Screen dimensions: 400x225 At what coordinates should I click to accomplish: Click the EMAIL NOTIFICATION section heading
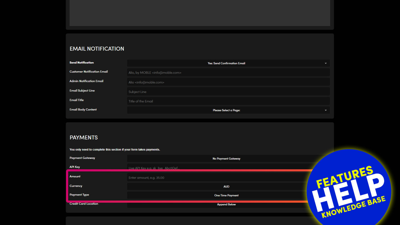click(x=97, y=49)
